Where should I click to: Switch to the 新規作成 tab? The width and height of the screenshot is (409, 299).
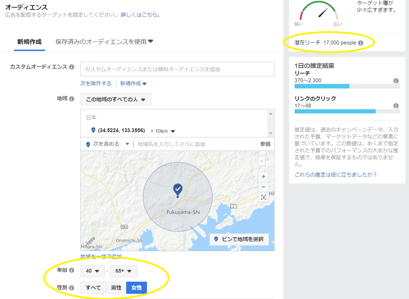[x=29, y=41]
